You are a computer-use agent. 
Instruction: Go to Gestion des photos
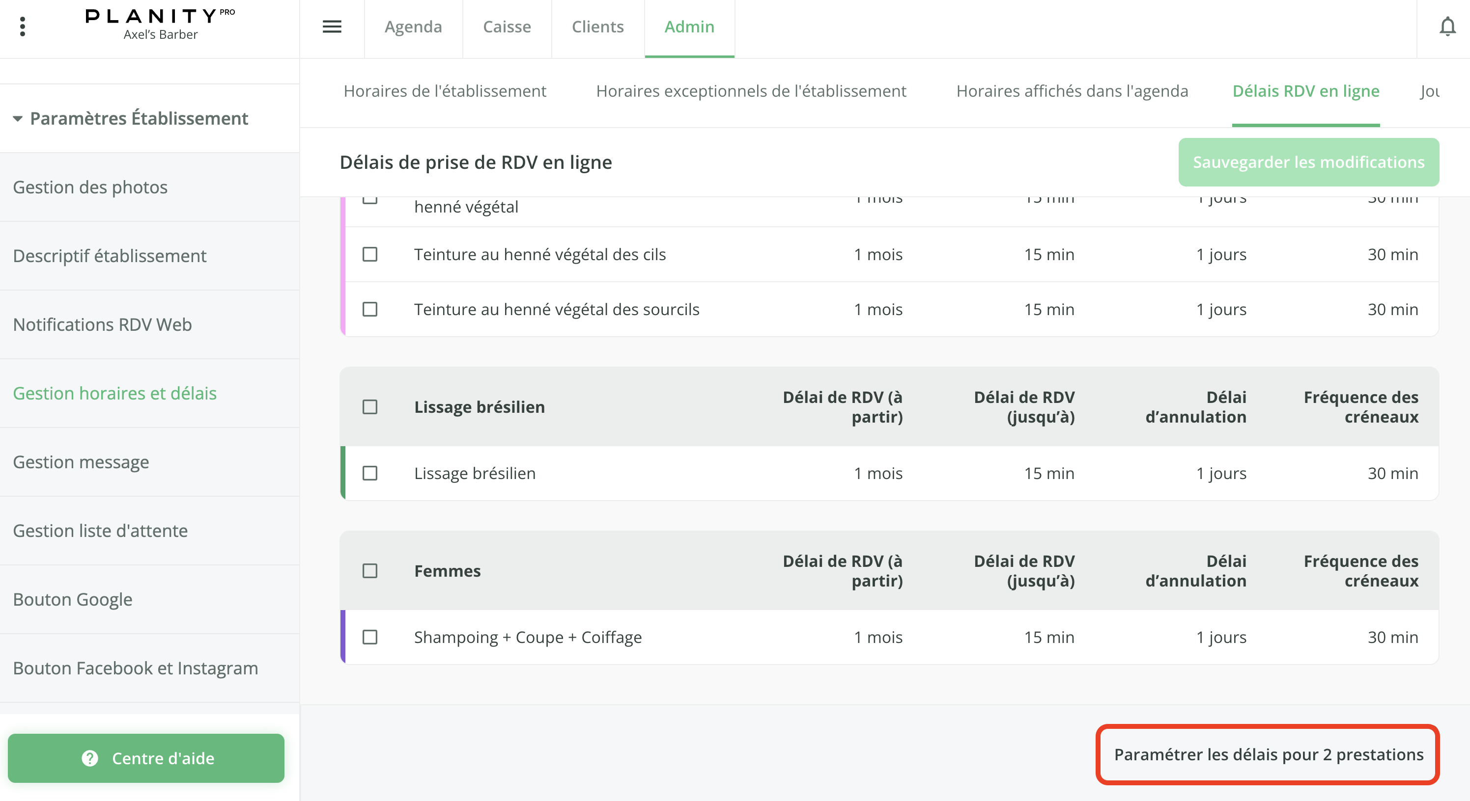[x=90, y=187]
